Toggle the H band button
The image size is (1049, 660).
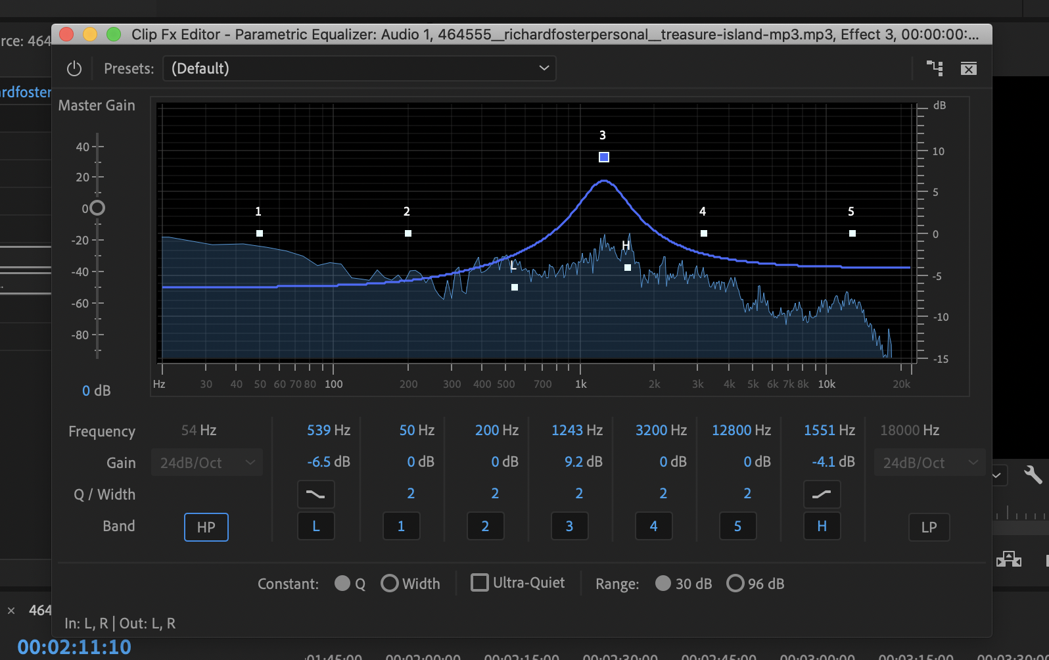pyautogui.click(x=822, y=526)
